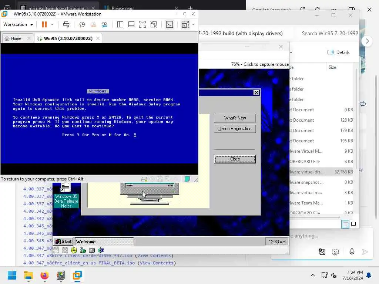Open the Workstation menu in VMware
Image resolution: width=379 pixels, height=284 pixels.
pos(18,24)
